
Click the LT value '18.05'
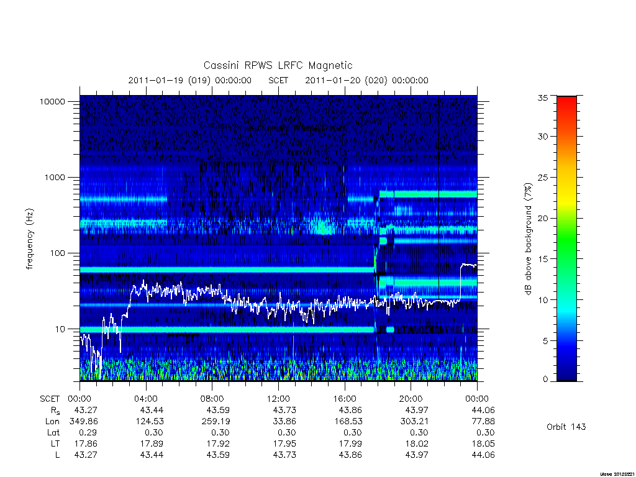483,443
